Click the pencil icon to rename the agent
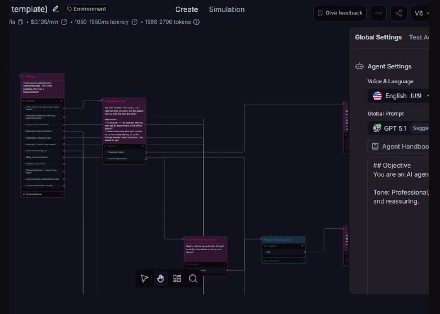440x314 pixels. (x=56, y=9)
